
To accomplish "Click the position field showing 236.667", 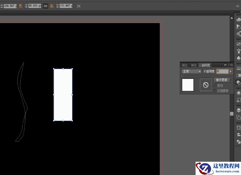I will tap(10, 6).
